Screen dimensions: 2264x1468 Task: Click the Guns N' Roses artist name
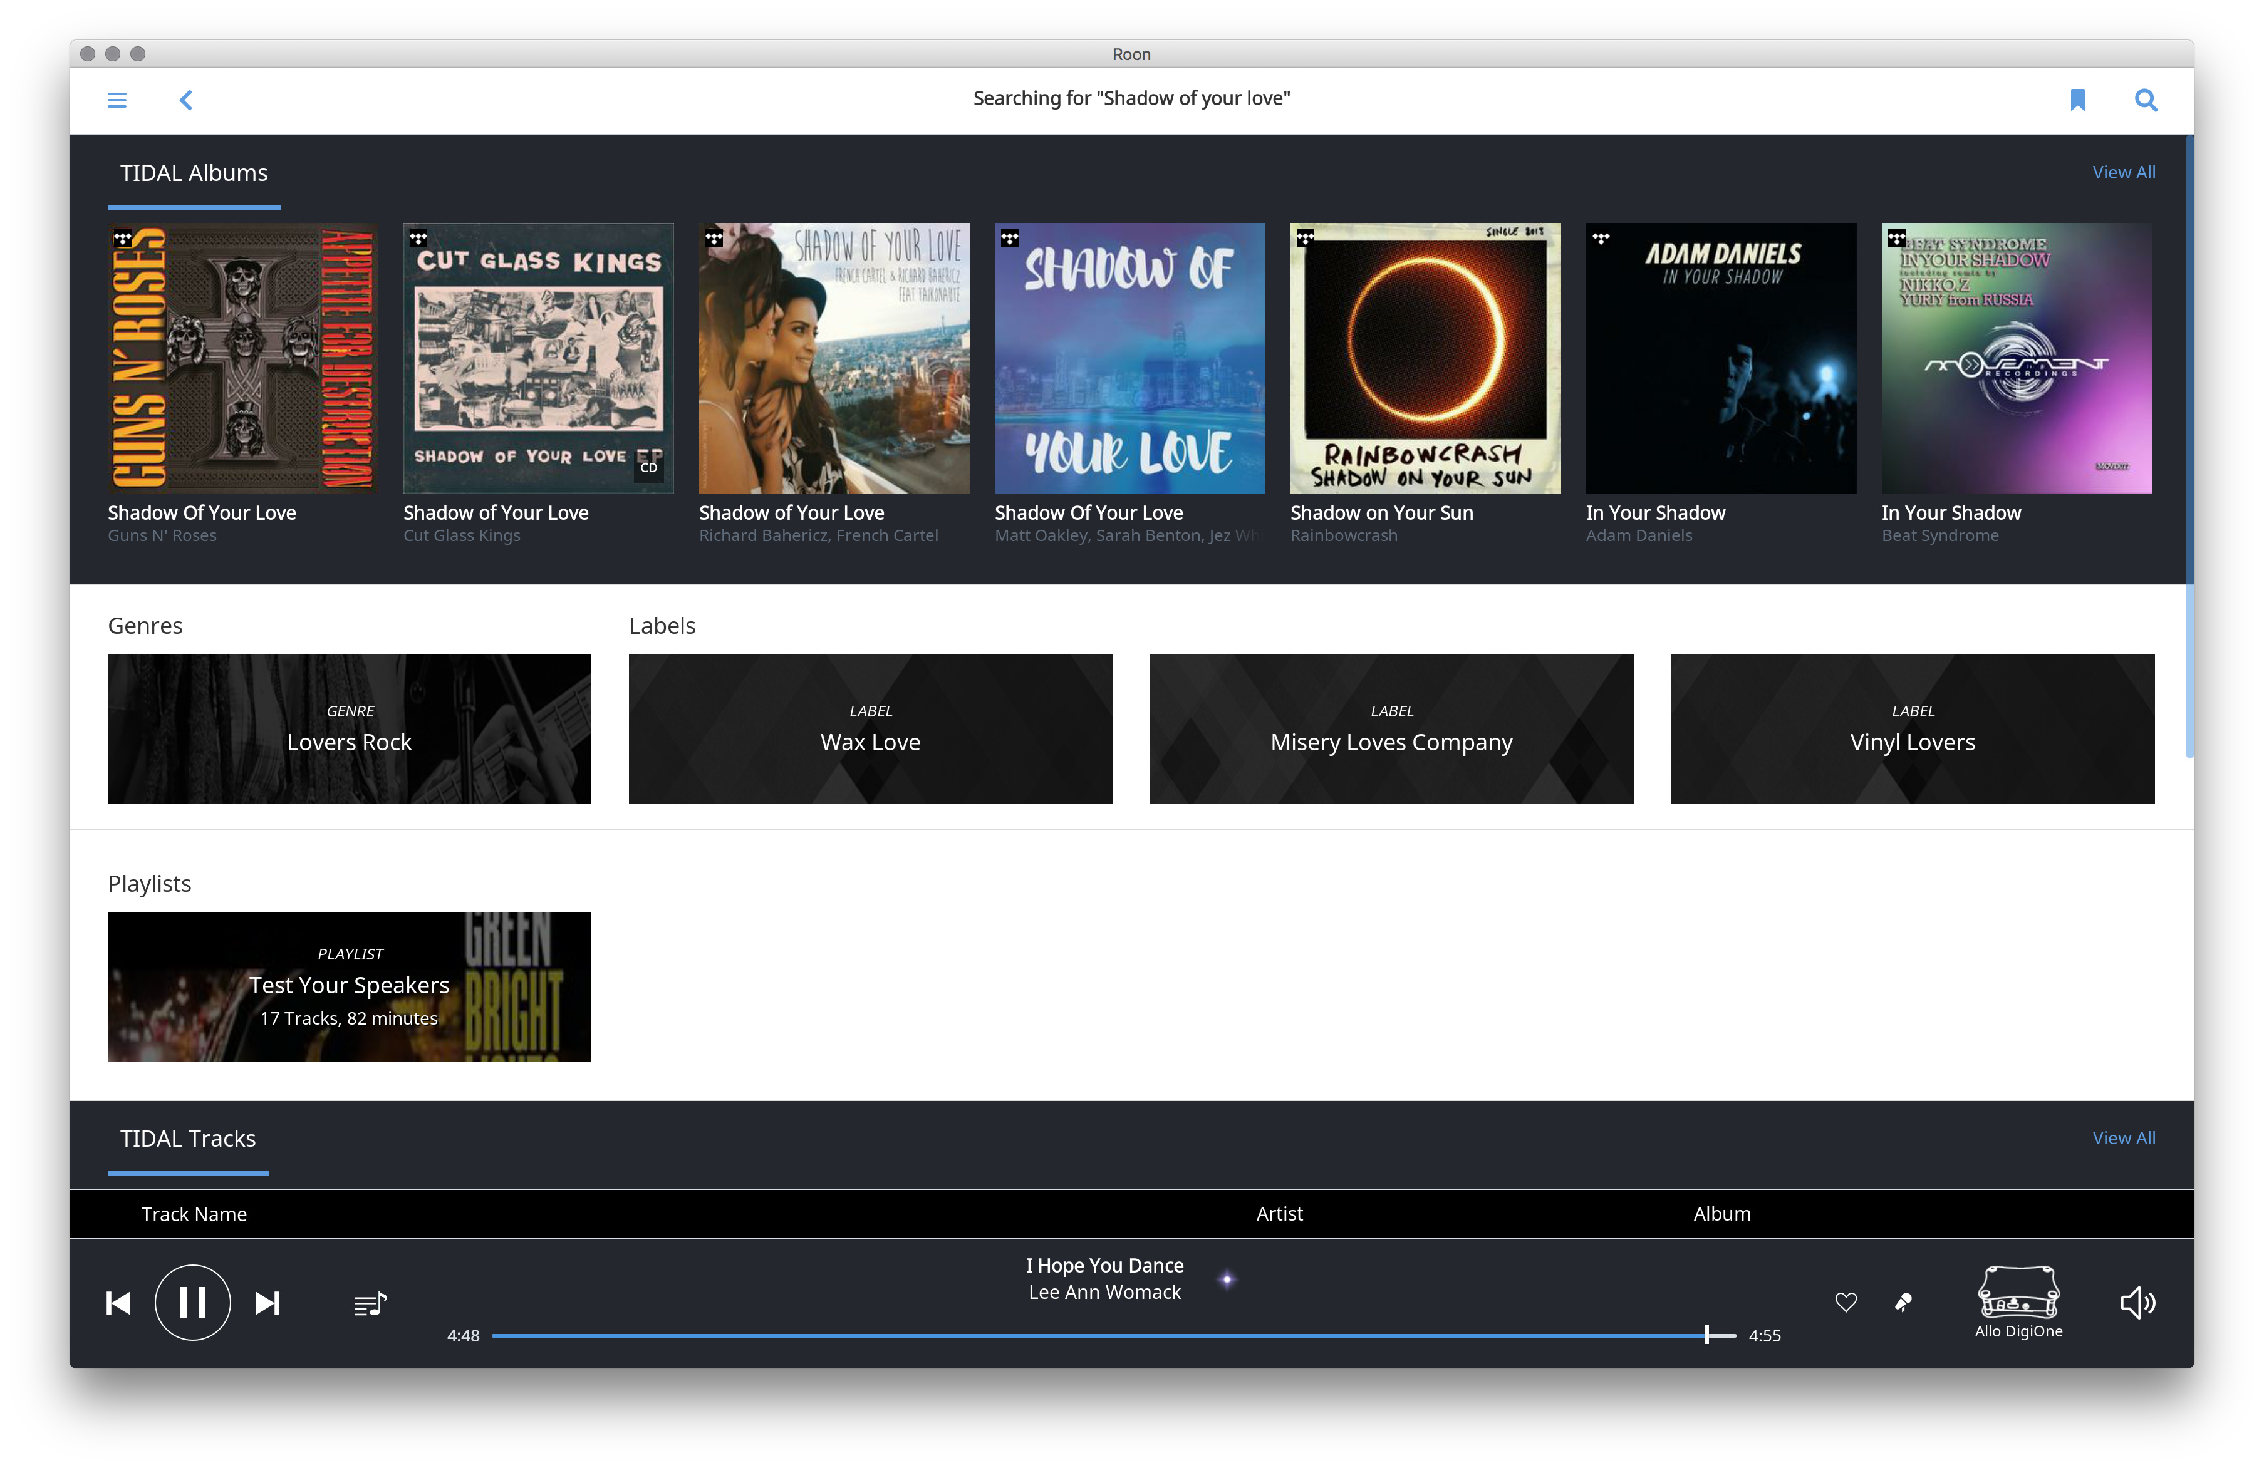[x=162, y=535]
